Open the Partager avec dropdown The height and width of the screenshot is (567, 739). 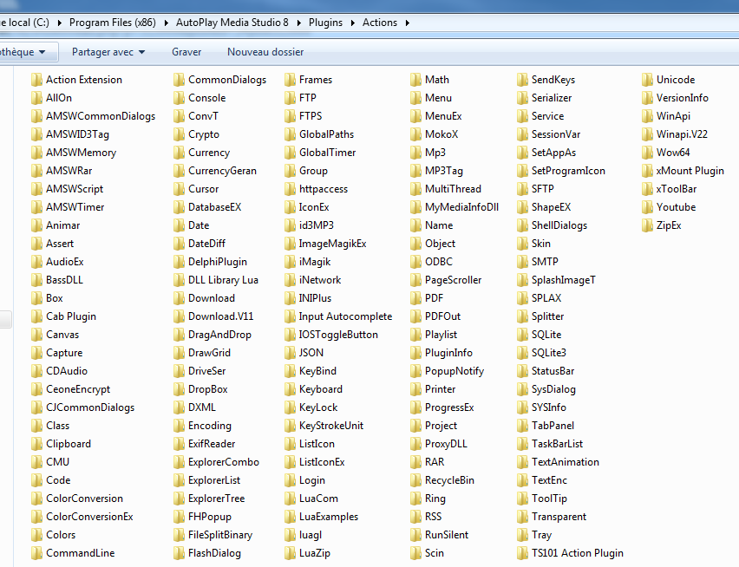pyautogui.click(x=108, y=52)
